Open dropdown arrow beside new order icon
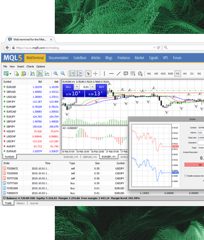The width and height of the screenshot is (204, 240). pyautogui.click(x=11, y=74)
